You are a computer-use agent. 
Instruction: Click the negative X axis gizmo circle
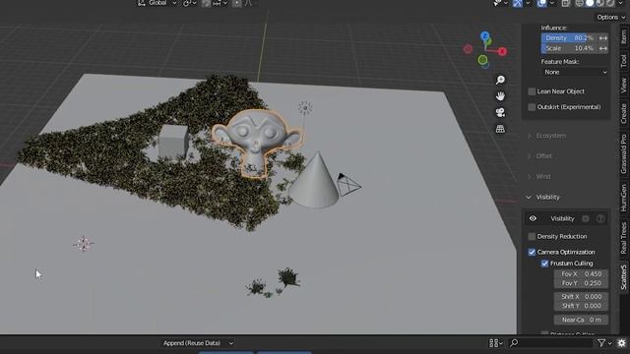(x=468, y=49)
